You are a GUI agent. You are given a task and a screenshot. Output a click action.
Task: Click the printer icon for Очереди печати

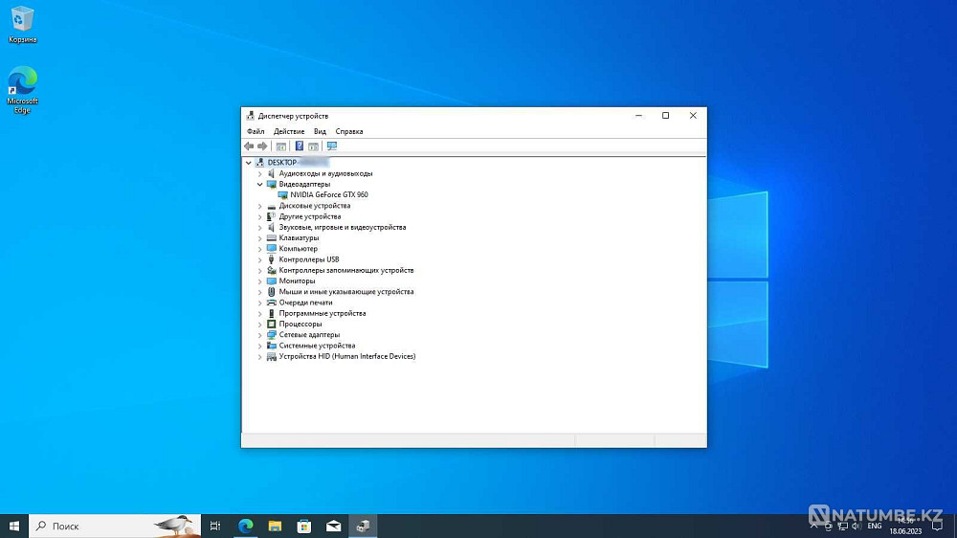(272, 303)
